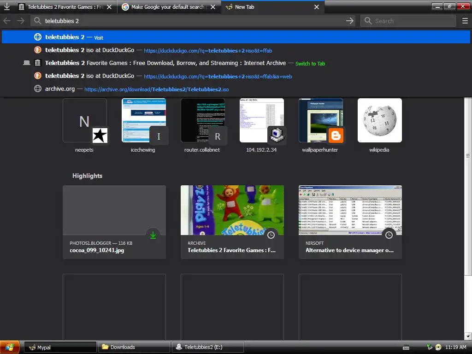The image size is (472, 354).
Task: Click the scrollbar down arrow
Action: 468,336
